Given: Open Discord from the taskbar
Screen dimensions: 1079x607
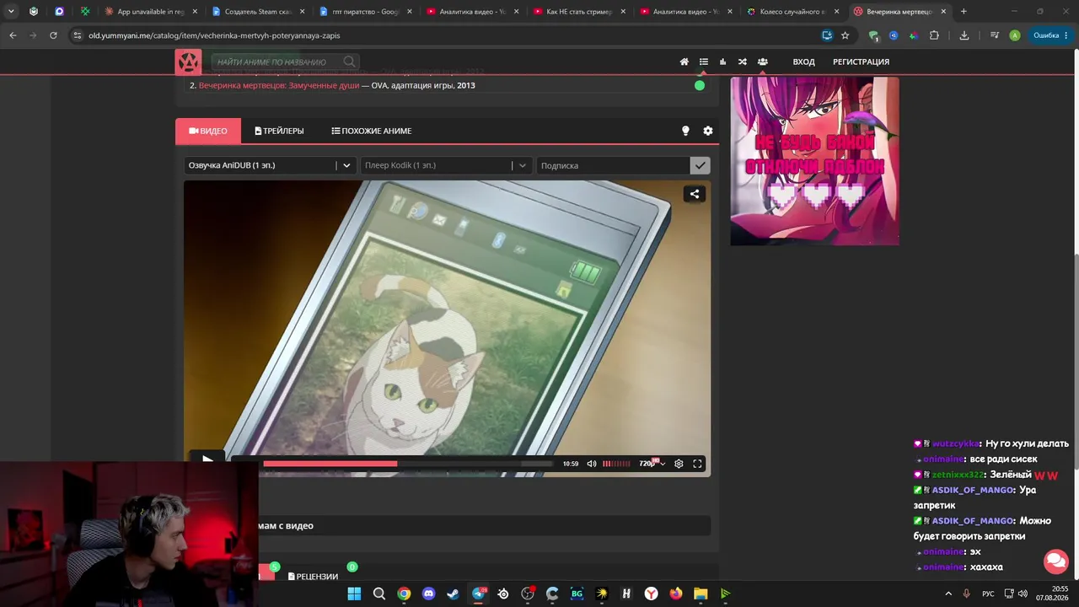Looking at the screenshot, I should point(428,594).
